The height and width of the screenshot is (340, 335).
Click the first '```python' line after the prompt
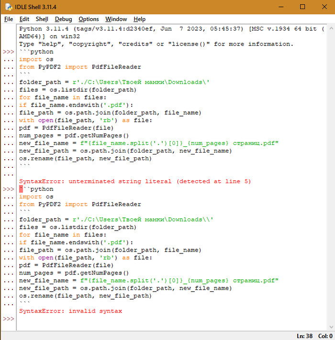(x=36, y=52)
